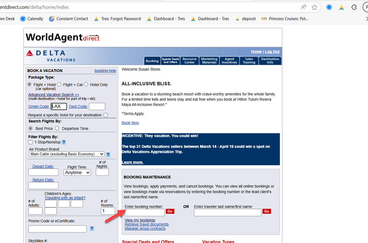Screen dimensions: 368x243
Task: Click the traveler last name/first name field
Action: point(227,213)
